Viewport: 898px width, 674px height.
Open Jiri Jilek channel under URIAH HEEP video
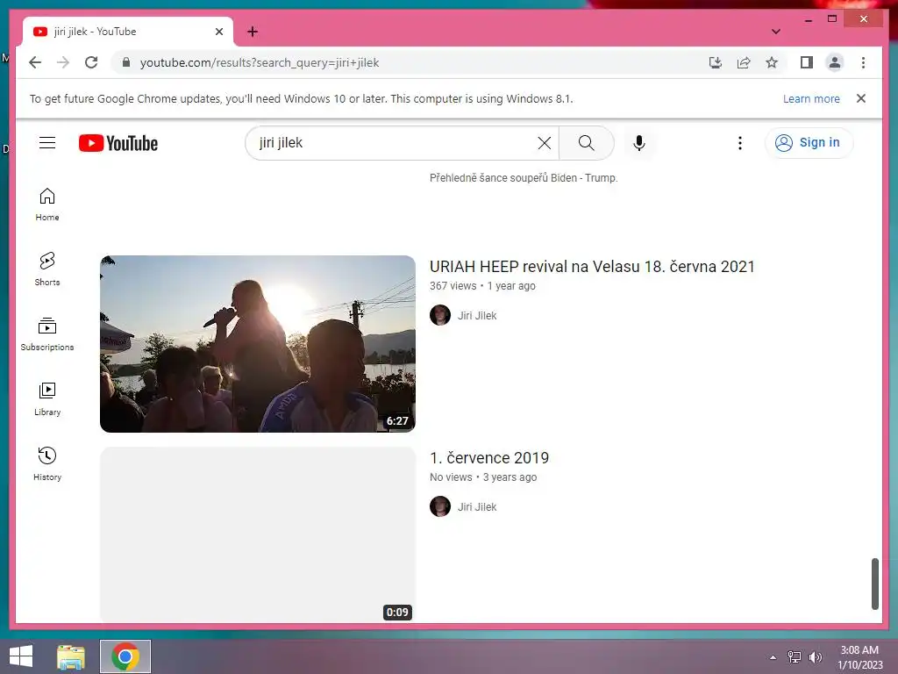[477, 316]
